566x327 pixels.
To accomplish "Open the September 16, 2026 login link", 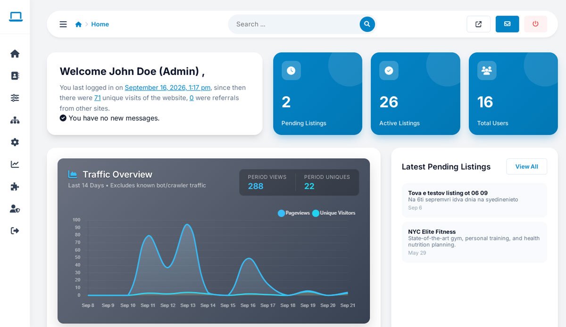I will [x=167, y=88].
